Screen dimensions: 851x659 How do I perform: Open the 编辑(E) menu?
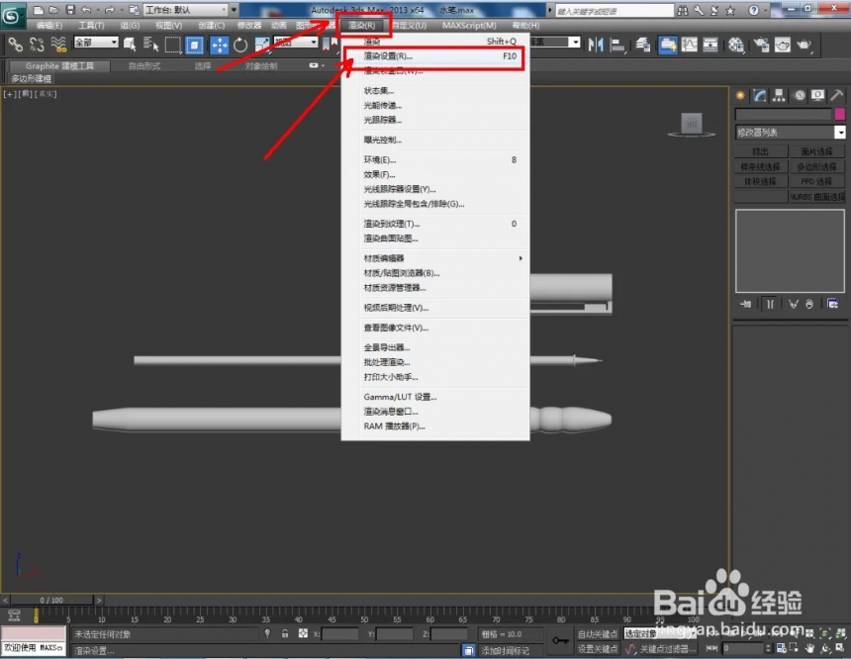pyautogui.click(x=49, y=26)
